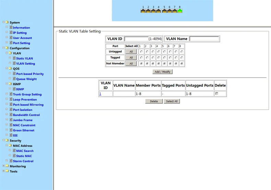The height and width of the screenshot is (190, 271).
Task: Set port 7 as Tagged
Action: pos(176,58)
